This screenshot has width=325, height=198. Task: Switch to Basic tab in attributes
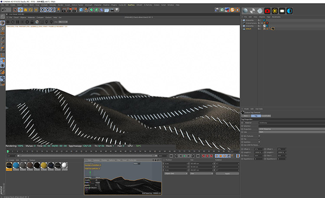pyautogui.click(x=246, y=116)
